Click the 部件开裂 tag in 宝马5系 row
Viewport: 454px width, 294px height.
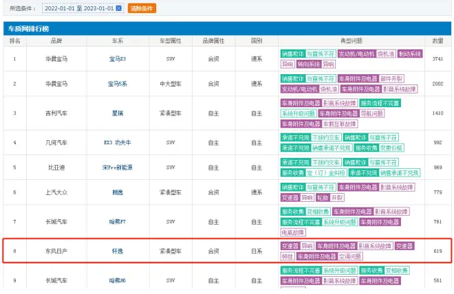pyautogui.click(x=391, y=78)
